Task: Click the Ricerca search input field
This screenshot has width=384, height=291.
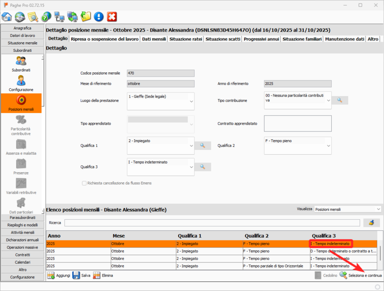Action: click(212, 223)
